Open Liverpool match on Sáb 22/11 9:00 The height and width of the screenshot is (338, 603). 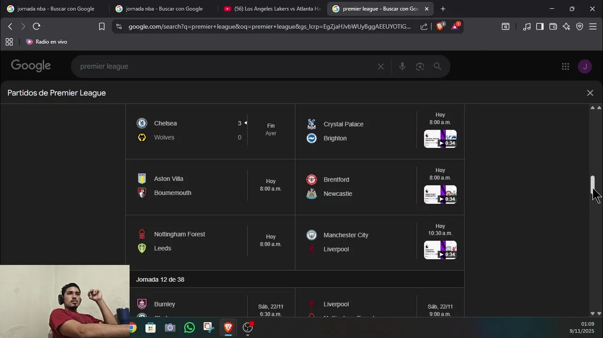pyautogui.click(x=379, y=303)
